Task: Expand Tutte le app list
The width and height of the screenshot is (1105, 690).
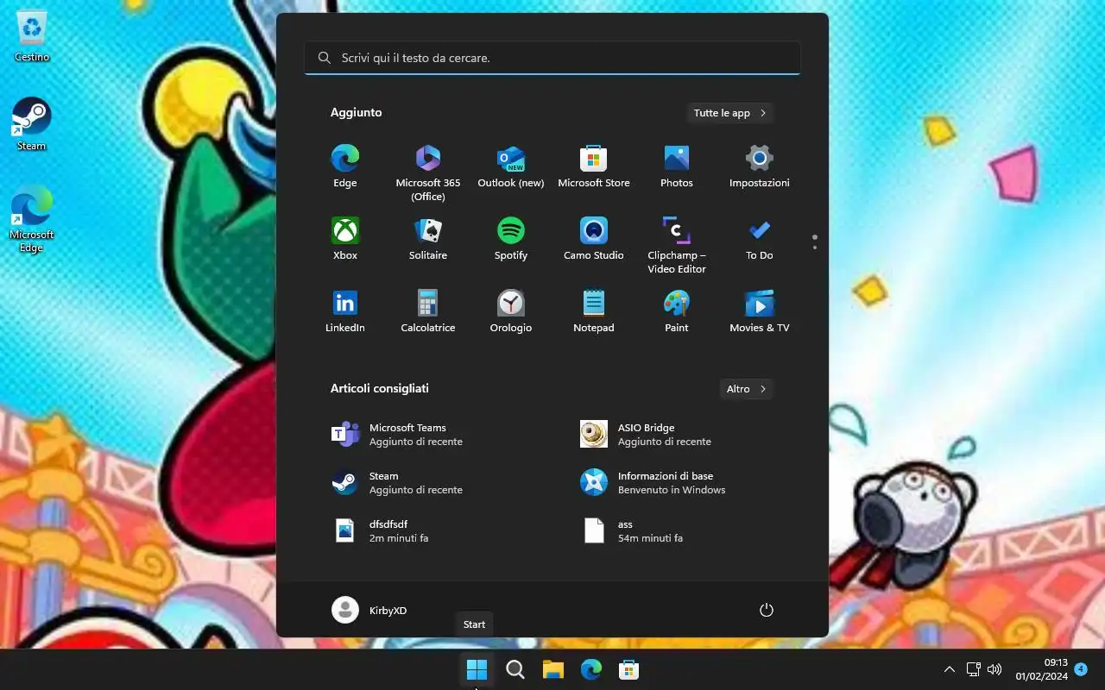Action: pyautogui.click(x=729, y=113)
